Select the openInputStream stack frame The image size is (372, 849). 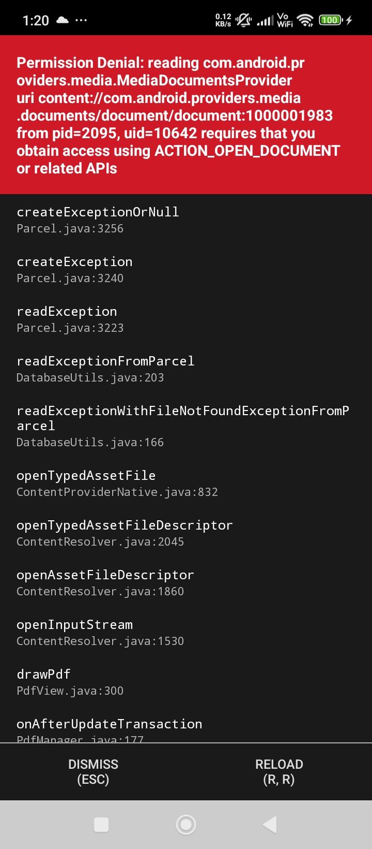100,632
